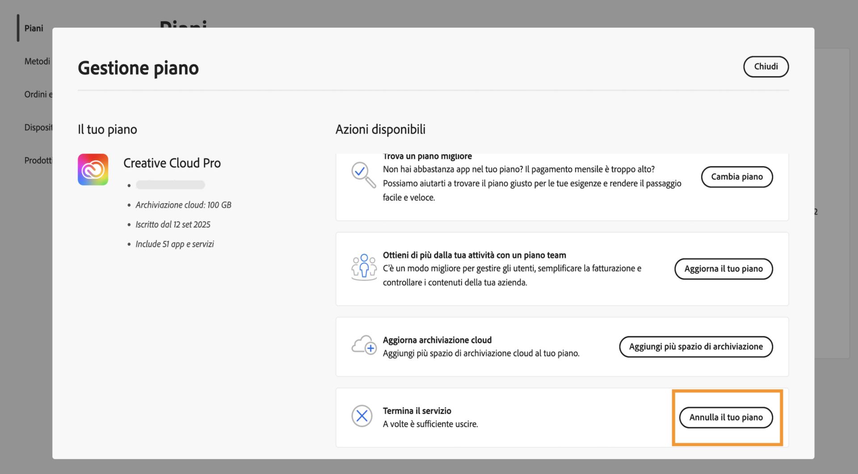
Task: Click the Cambia piano button
Action: (737, 176)
